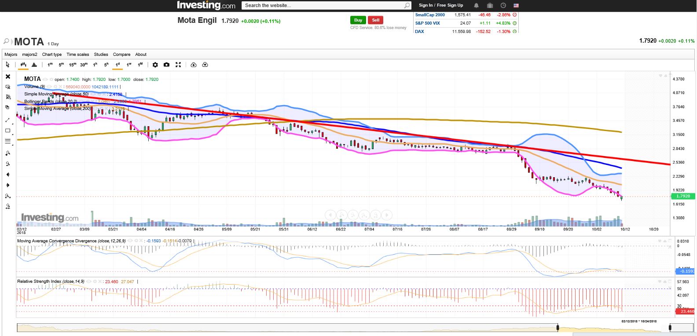This screenshot has width=697, height=336.
Task: Set timeframe to 1 month
Action: point(140,65)
